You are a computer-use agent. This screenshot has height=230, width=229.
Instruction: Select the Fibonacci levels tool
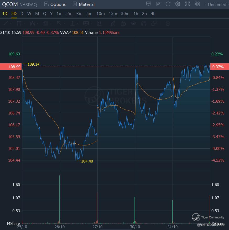coord(46,23)
